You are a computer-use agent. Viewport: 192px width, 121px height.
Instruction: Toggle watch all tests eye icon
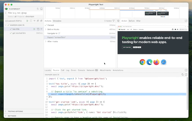(34, 21)
